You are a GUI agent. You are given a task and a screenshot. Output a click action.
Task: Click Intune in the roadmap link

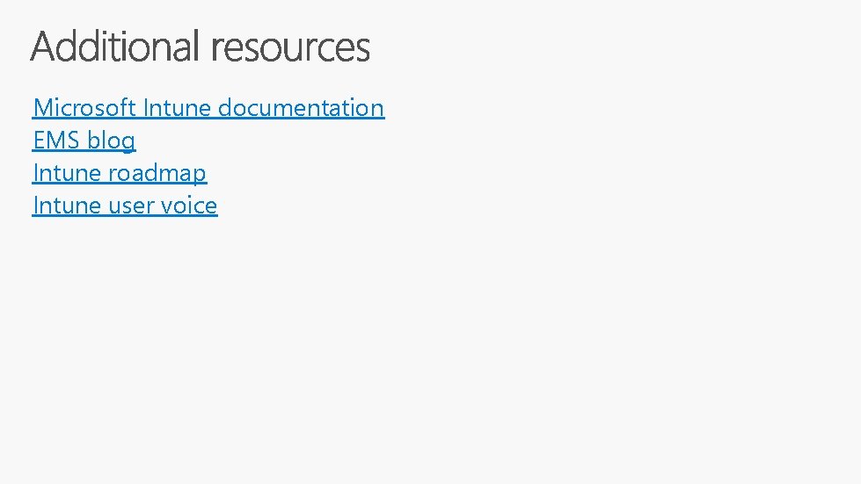click(67, 173)
